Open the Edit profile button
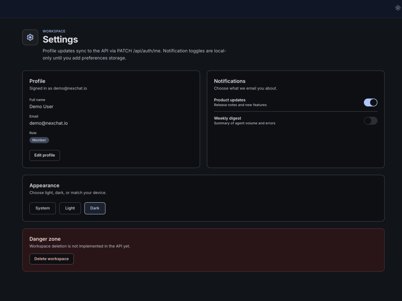Image resolution: width=402 pixels, height=301 pixels. click(x=45, y=155)
